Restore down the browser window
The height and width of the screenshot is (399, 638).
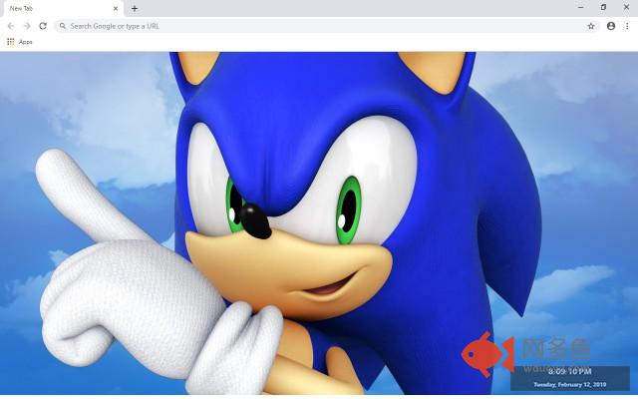pyautogui.click(x=603, y=7)
